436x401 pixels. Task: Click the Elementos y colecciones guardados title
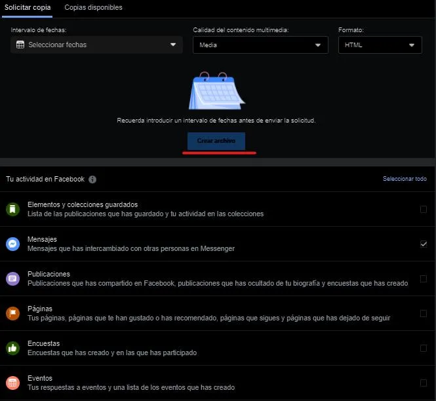tap(83, 204)
